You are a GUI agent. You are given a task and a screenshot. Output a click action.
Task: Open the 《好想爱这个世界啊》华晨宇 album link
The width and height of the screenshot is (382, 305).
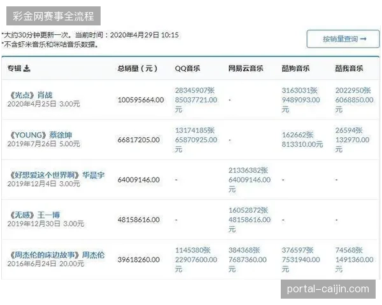point(57,175)
